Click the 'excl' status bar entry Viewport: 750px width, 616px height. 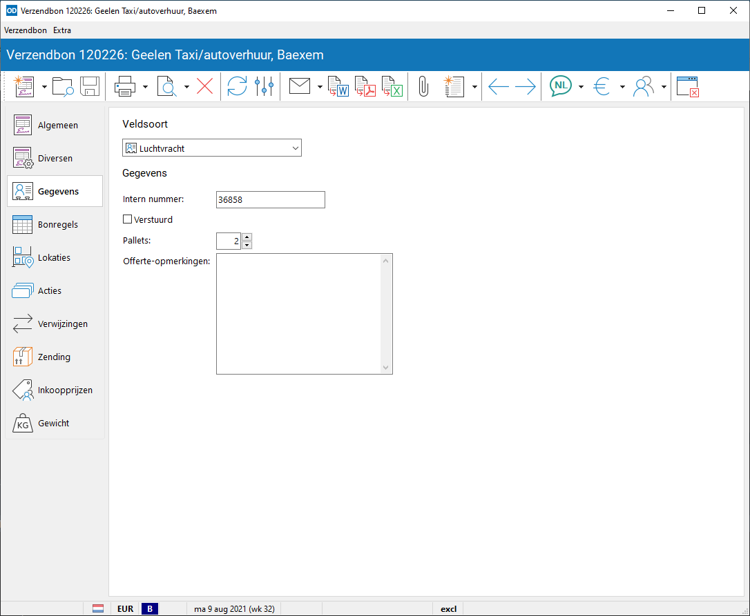449,609
